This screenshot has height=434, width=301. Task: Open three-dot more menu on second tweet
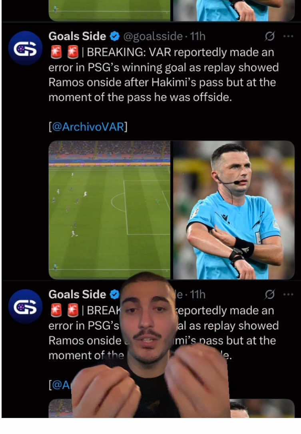click(288, 294)
